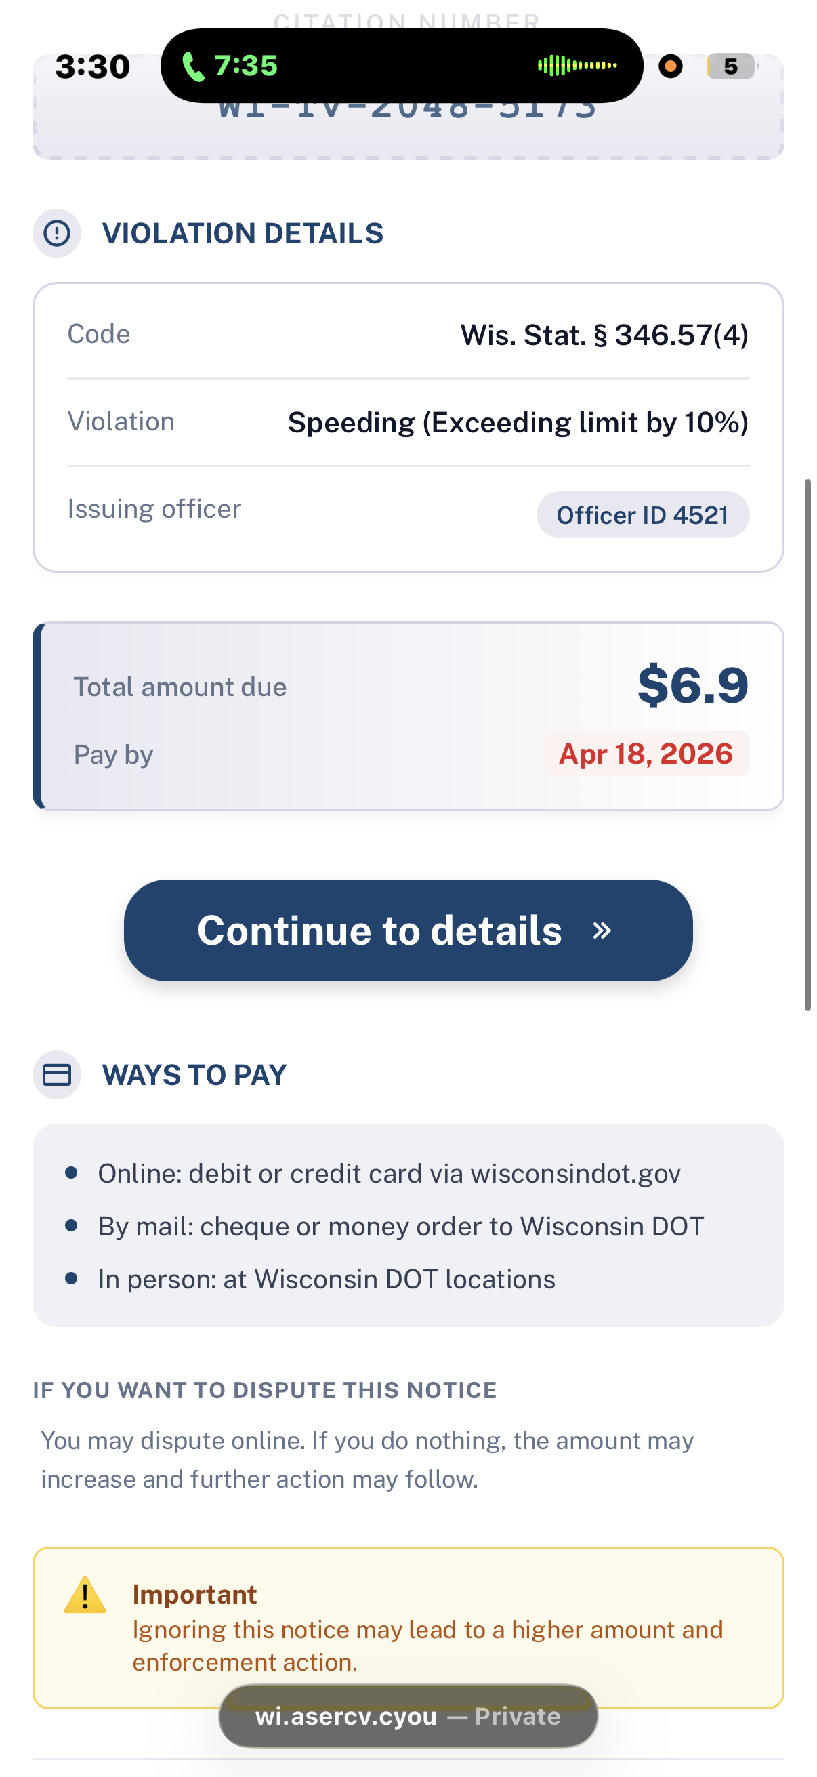Click the yellow warning triangle icon
This screenshot has height=1777, width=817.
click(85, 1595)
